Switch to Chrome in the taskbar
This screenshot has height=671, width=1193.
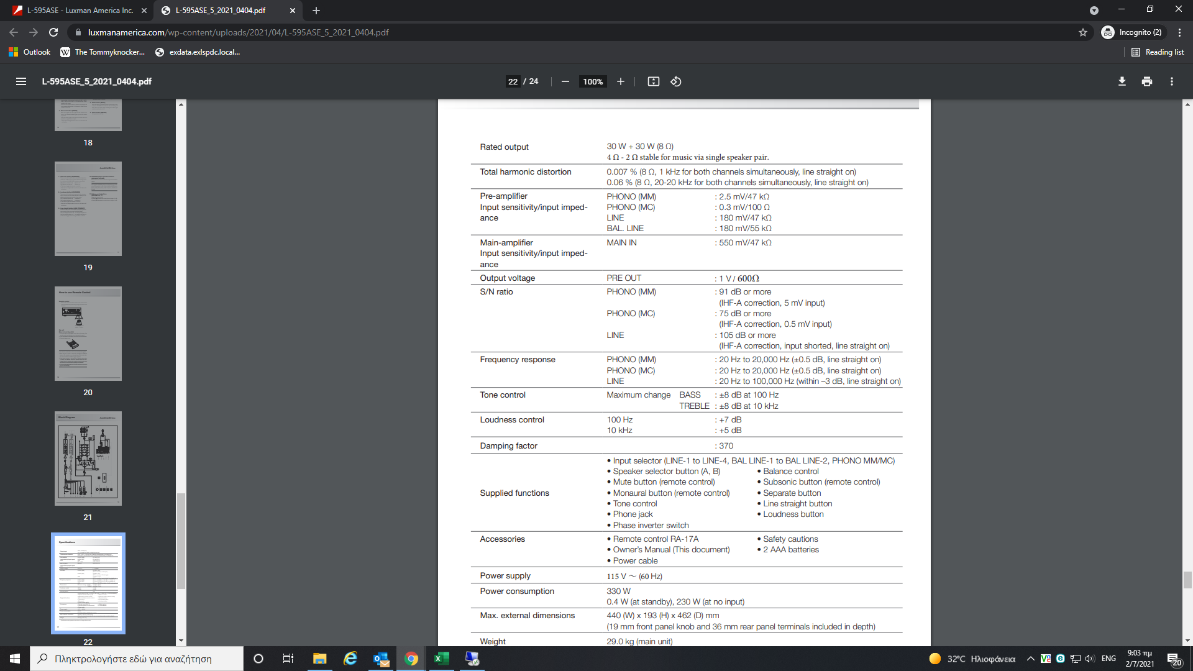tap(411, 659)
